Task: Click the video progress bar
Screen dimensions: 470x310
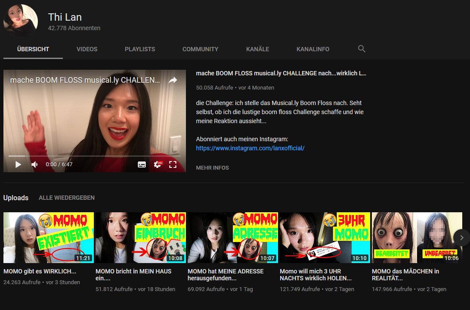Action: click(x=94, y=156)
